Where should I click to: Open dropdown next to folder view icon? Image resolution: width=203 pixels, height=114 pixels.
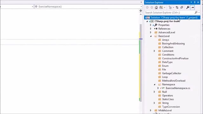tap(164, 8)
